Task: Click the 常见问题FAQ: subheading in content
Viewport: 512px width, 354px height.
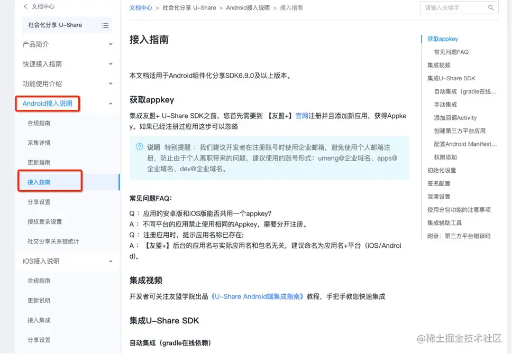Action: click(151, 198)
